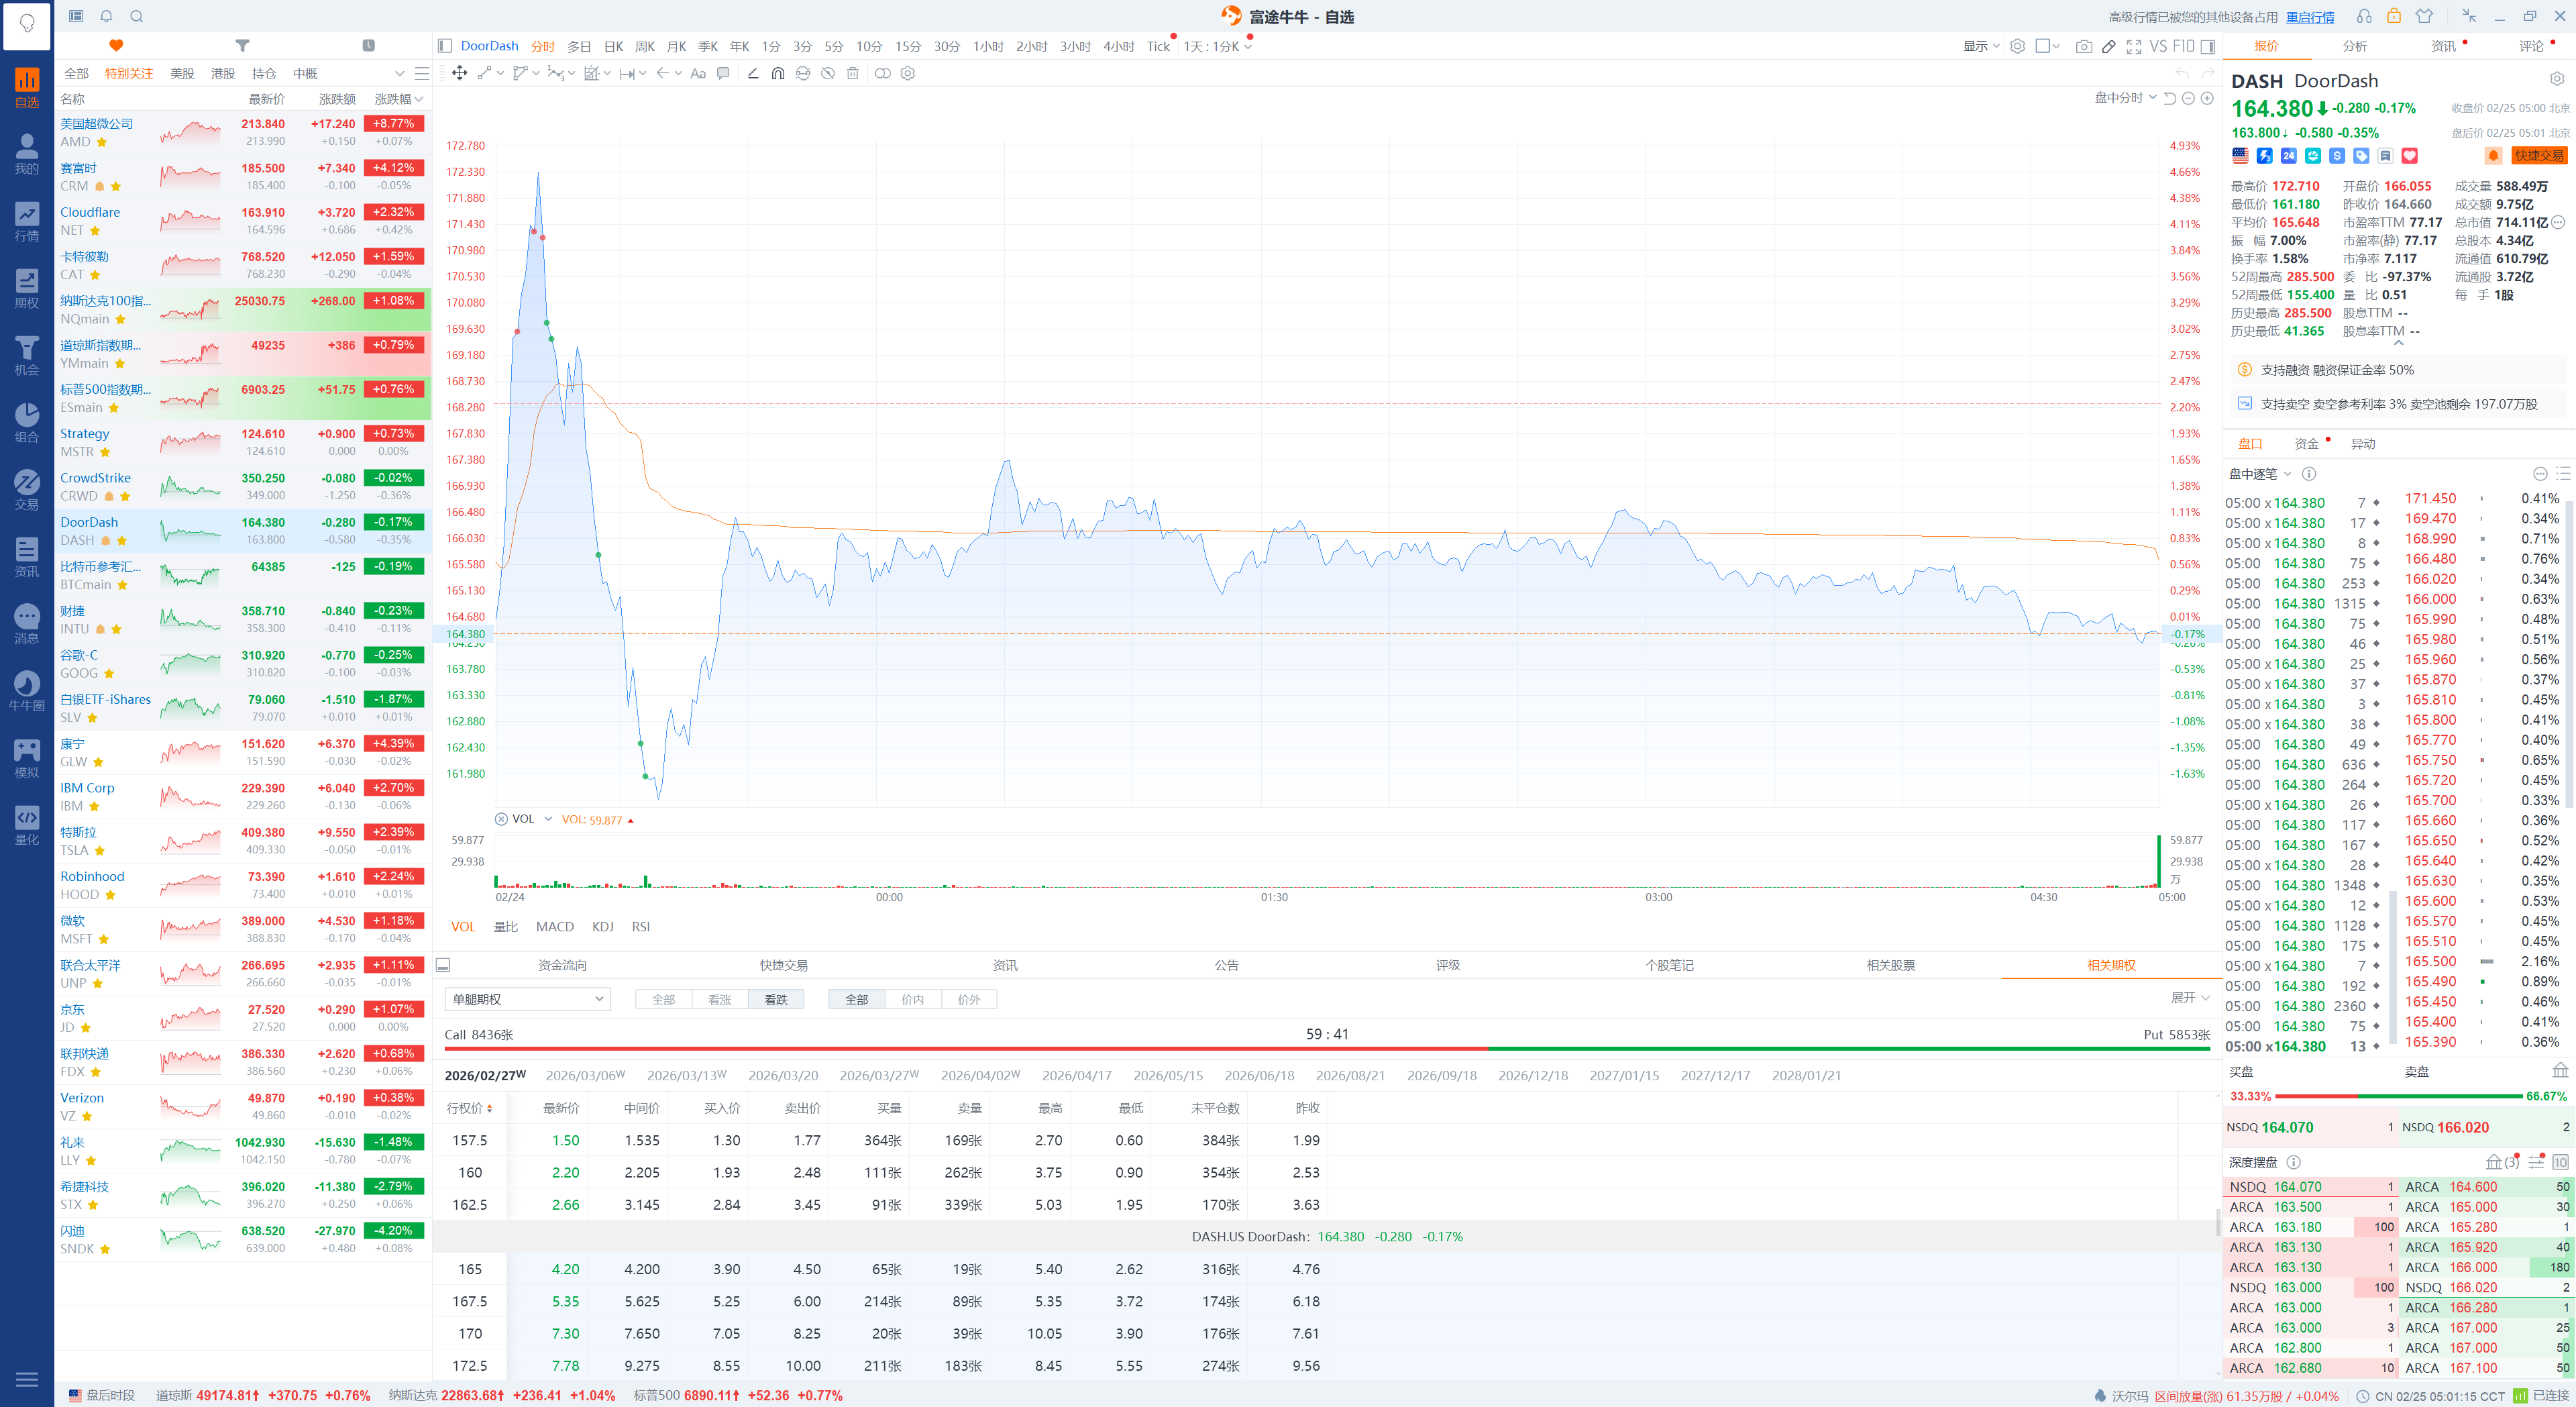
Task: Delete drawings with the trash icon
Action: [x=852, y=73]
